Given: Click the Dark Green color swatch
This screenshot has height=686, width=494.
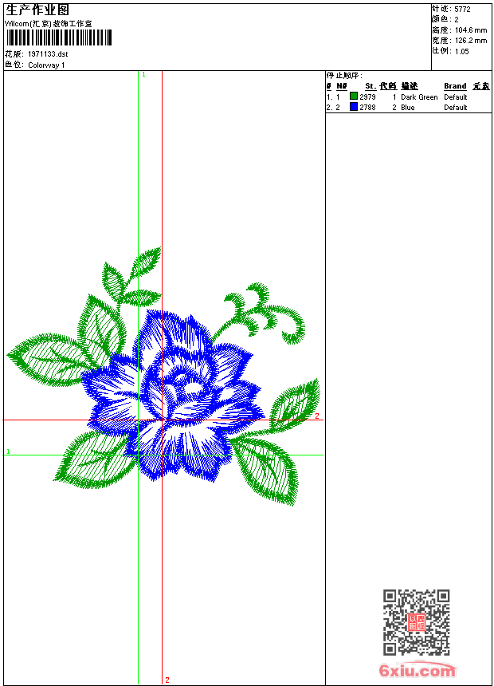Looking at the screenshot, I should [x=354, y=96].
